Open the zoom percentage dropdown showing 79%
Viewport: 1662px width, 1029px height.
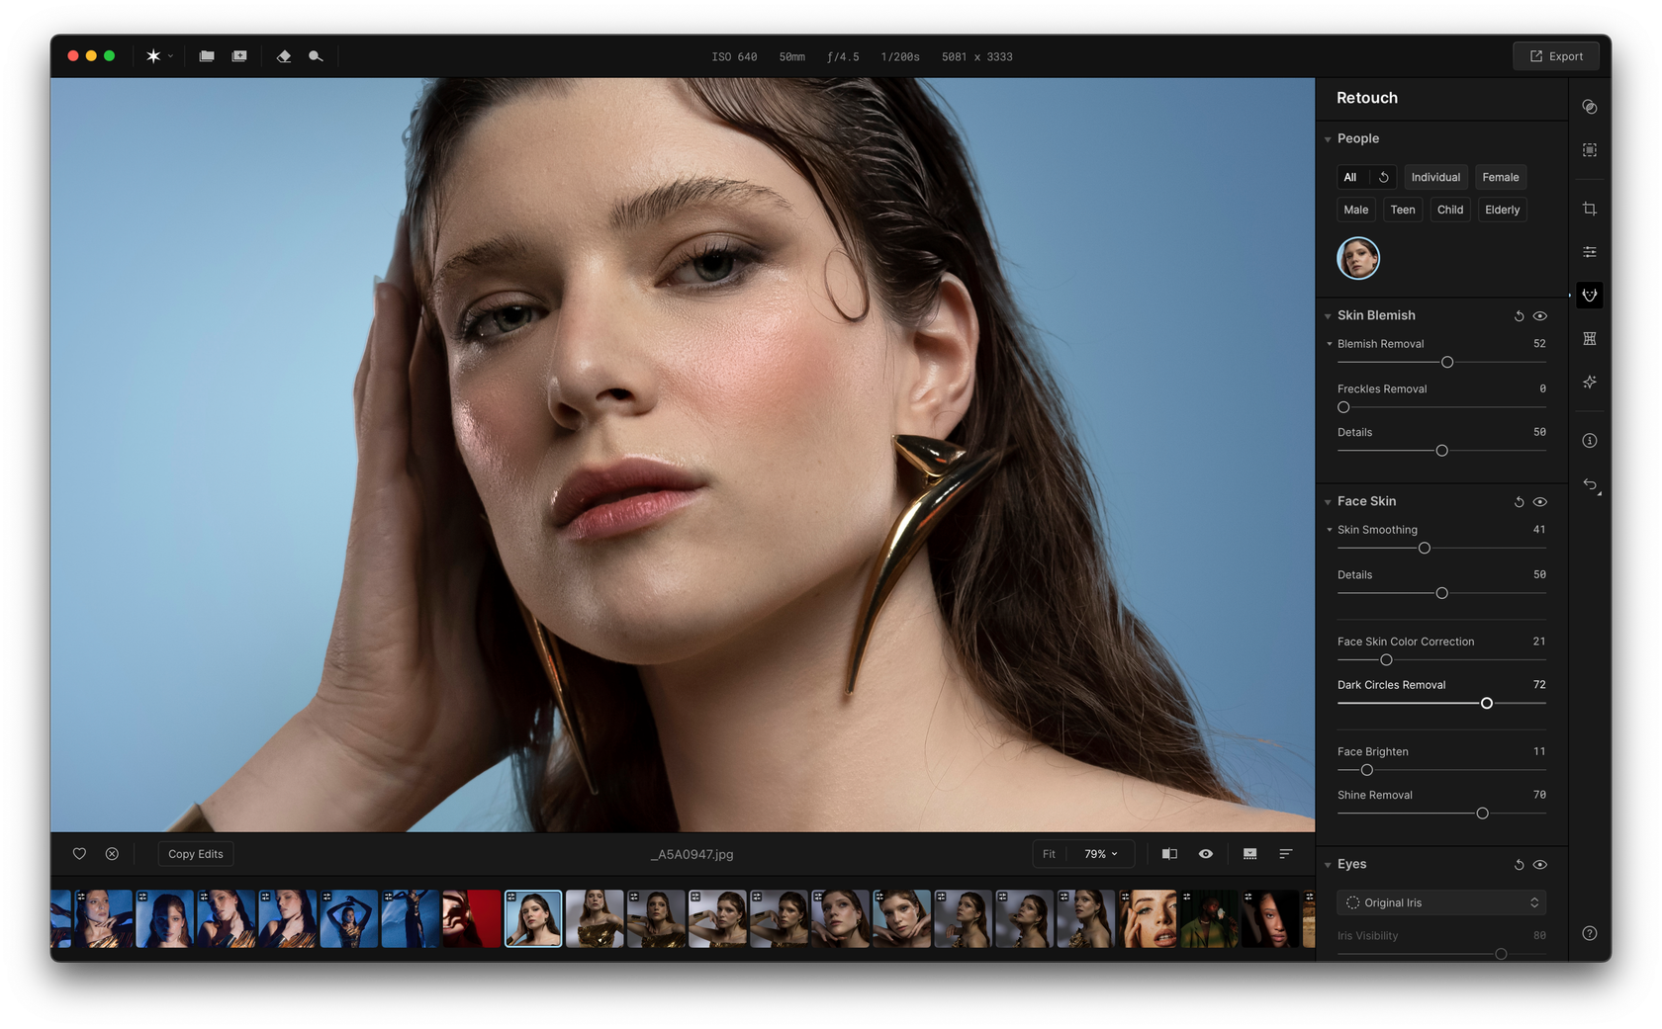(x=1098, y=853)
